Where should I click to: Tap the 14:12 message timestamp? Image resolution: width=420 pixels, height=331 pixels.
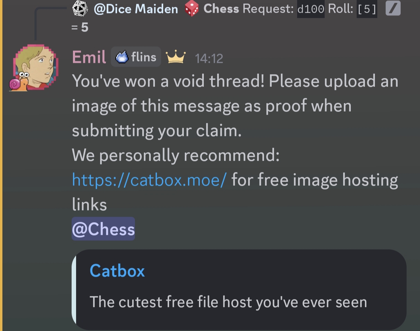click(209, 59)
